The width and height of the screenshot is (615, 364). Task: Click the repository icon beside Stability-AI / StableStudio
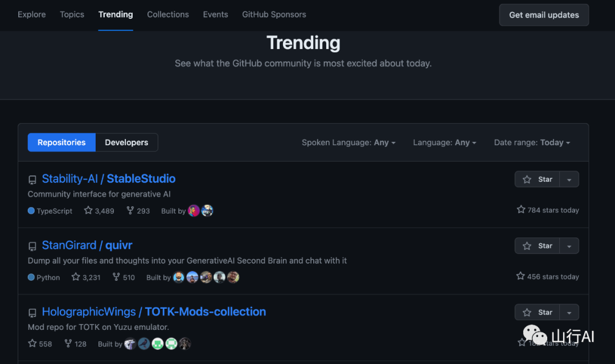pos(32,179)
